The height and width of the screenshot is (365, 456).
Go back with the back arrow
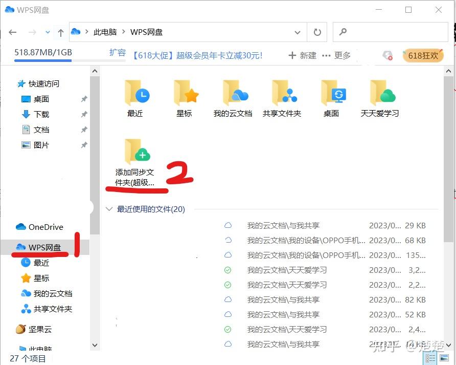coord(12,32)
